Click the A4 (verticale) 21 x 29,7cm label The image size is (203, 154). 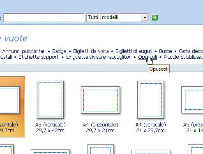[150, 128]
